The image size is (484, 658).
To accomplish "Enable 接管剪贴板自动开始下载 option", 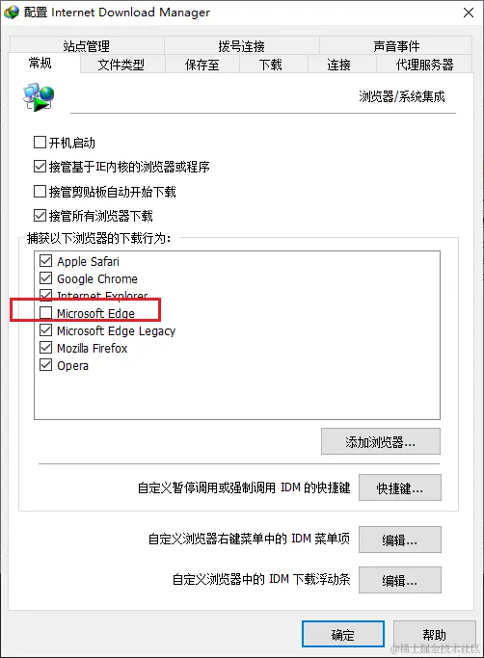I will pyautogui.click(x=40, y=192).
